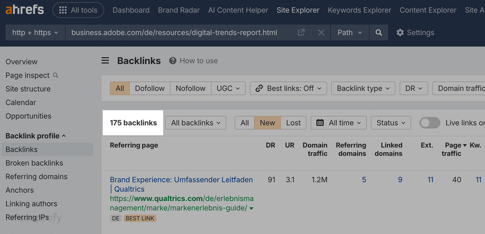Viewport: 485px width, 234px height.
Task: Open Referring domains report
Action: tap(36, 176)
